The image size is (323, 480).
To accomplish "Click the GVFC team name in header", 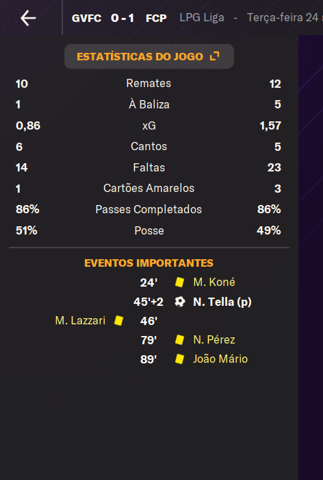I will pyautogui.click(x=86, y=18).
